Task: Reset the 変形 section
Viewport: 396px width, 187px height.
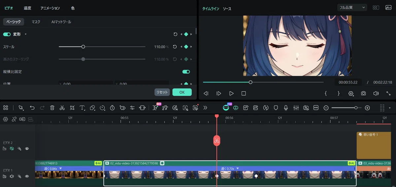Action: tap(175, 34)
